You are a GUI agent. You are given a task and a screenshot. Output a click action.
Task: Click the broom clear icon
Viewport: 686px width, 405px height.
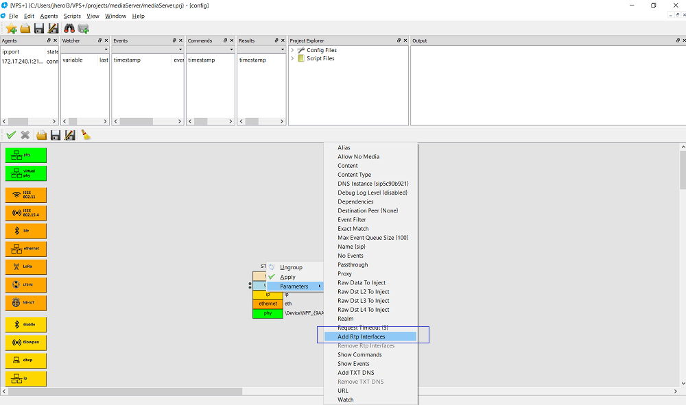click(x=86, y=135)
